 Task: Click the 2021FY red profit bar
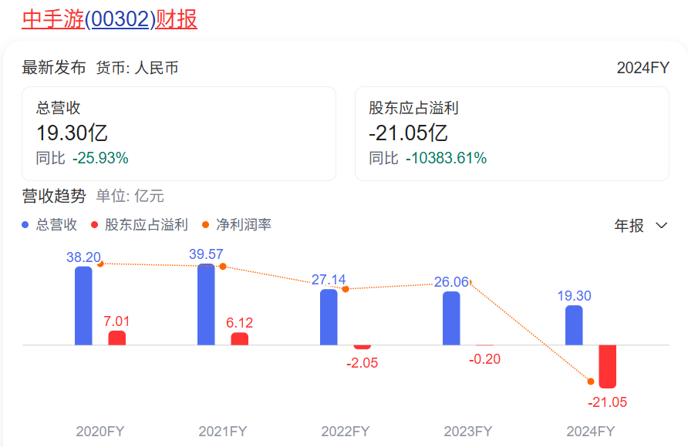pyautogui.click(x=240, y=339)
